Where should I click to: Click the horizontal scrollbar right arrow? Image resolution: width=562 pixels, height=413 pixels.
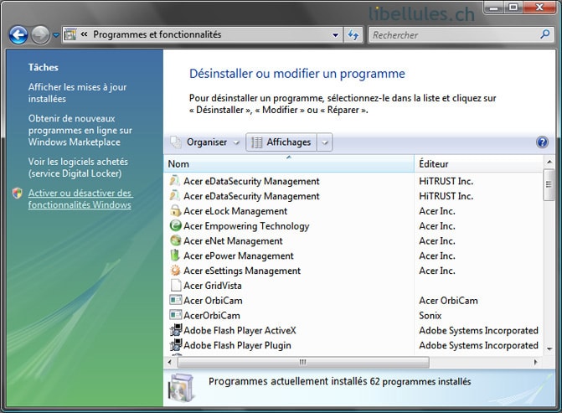point(536,362)
